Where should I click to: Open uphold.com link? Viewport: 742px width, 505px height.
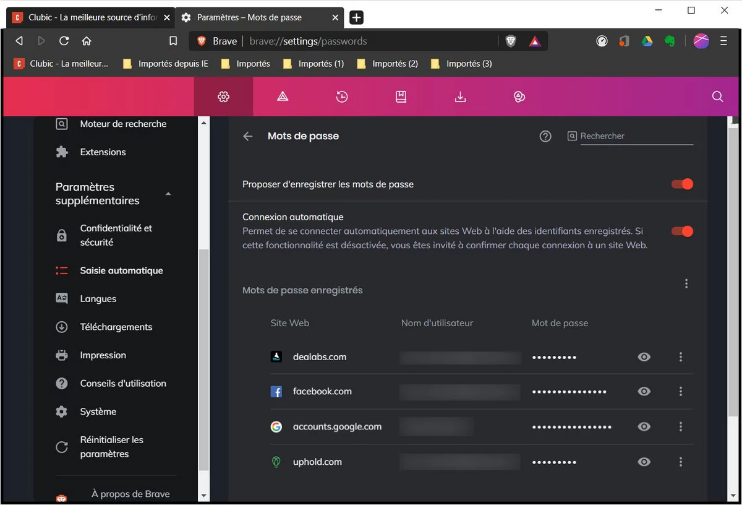point(317,462)
